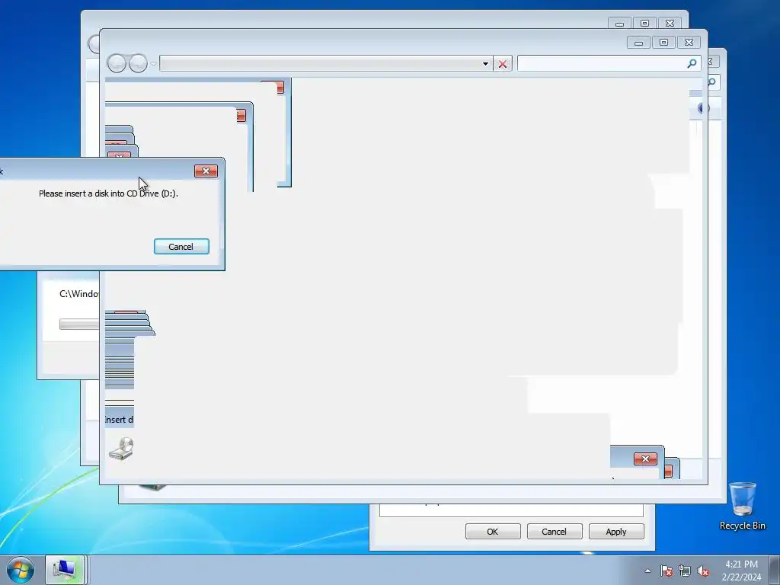The height and width of the screenshot is (585, 780).
Task: Select the CD drive icon in the front window
Action: [121, 449]
